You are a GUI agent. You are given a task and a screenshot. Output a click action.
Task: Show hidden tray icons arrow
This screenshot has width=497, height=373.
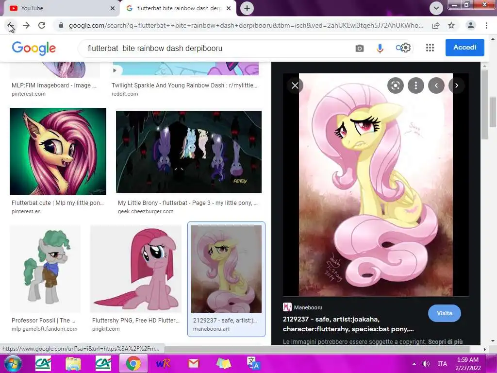pos(414,364)
